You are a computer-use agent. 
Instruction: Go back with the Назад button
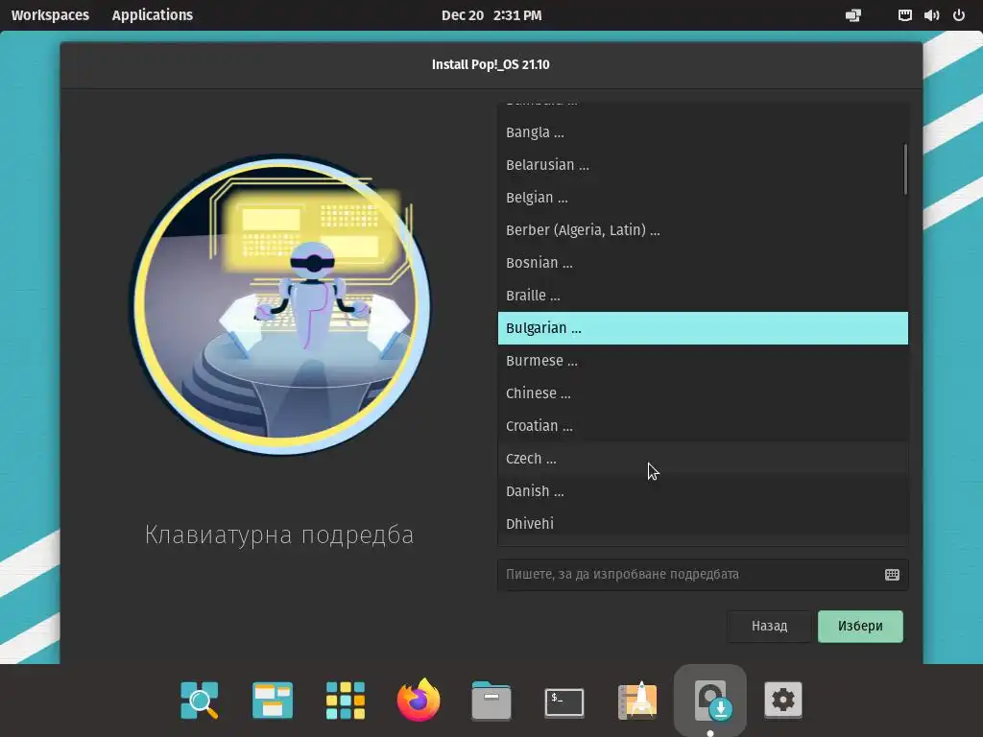[x=769, y=626]
